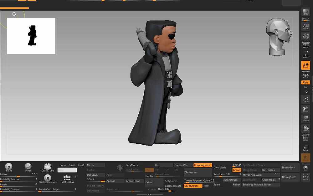The height and width of the screenshot is (196, 313).
Task: Click the Polish Crisp Edges slider
Action: click(x=58, y=190)
